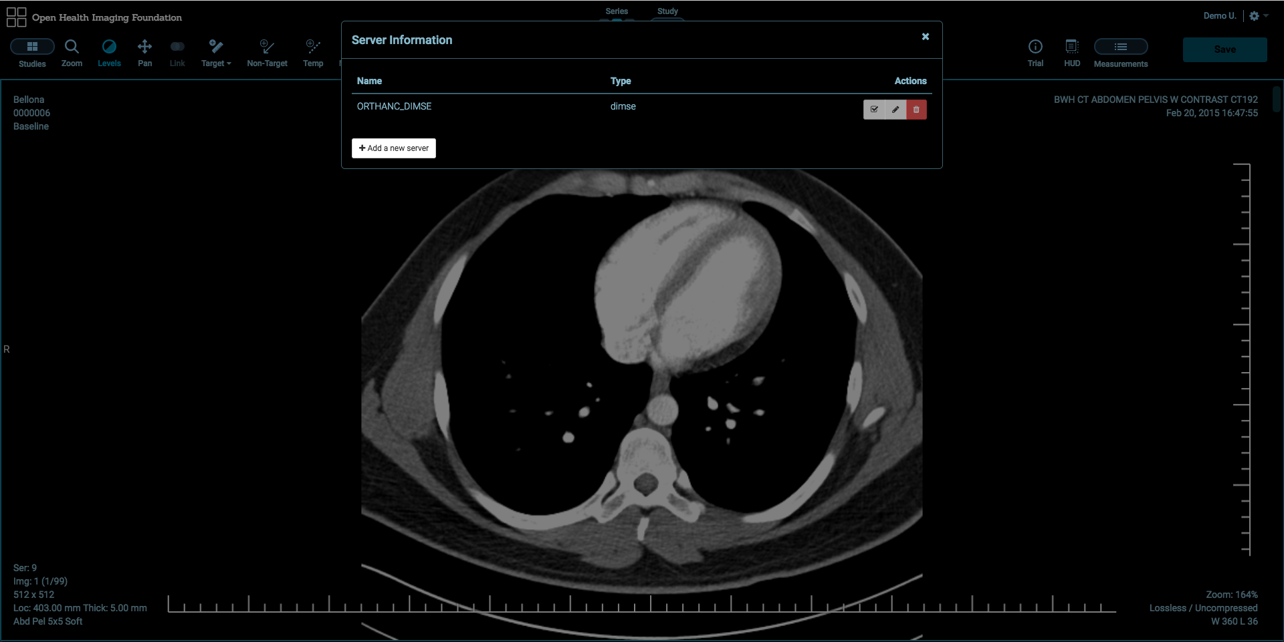Switch to the Study tab
Viewport: 1284px width, 642px height.
click(667, 12)
